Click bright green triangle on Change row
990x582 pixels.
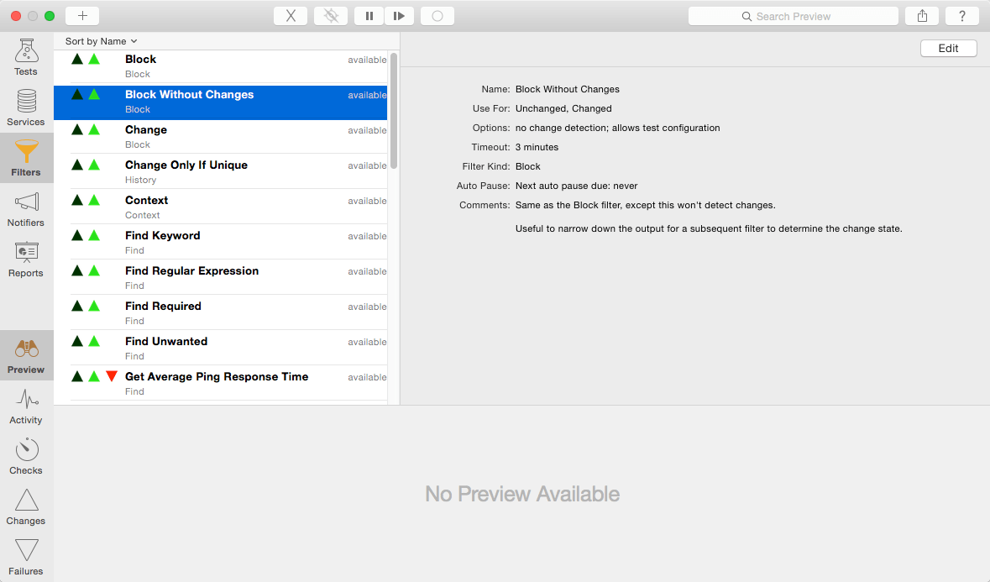click(x=94, y=129)
